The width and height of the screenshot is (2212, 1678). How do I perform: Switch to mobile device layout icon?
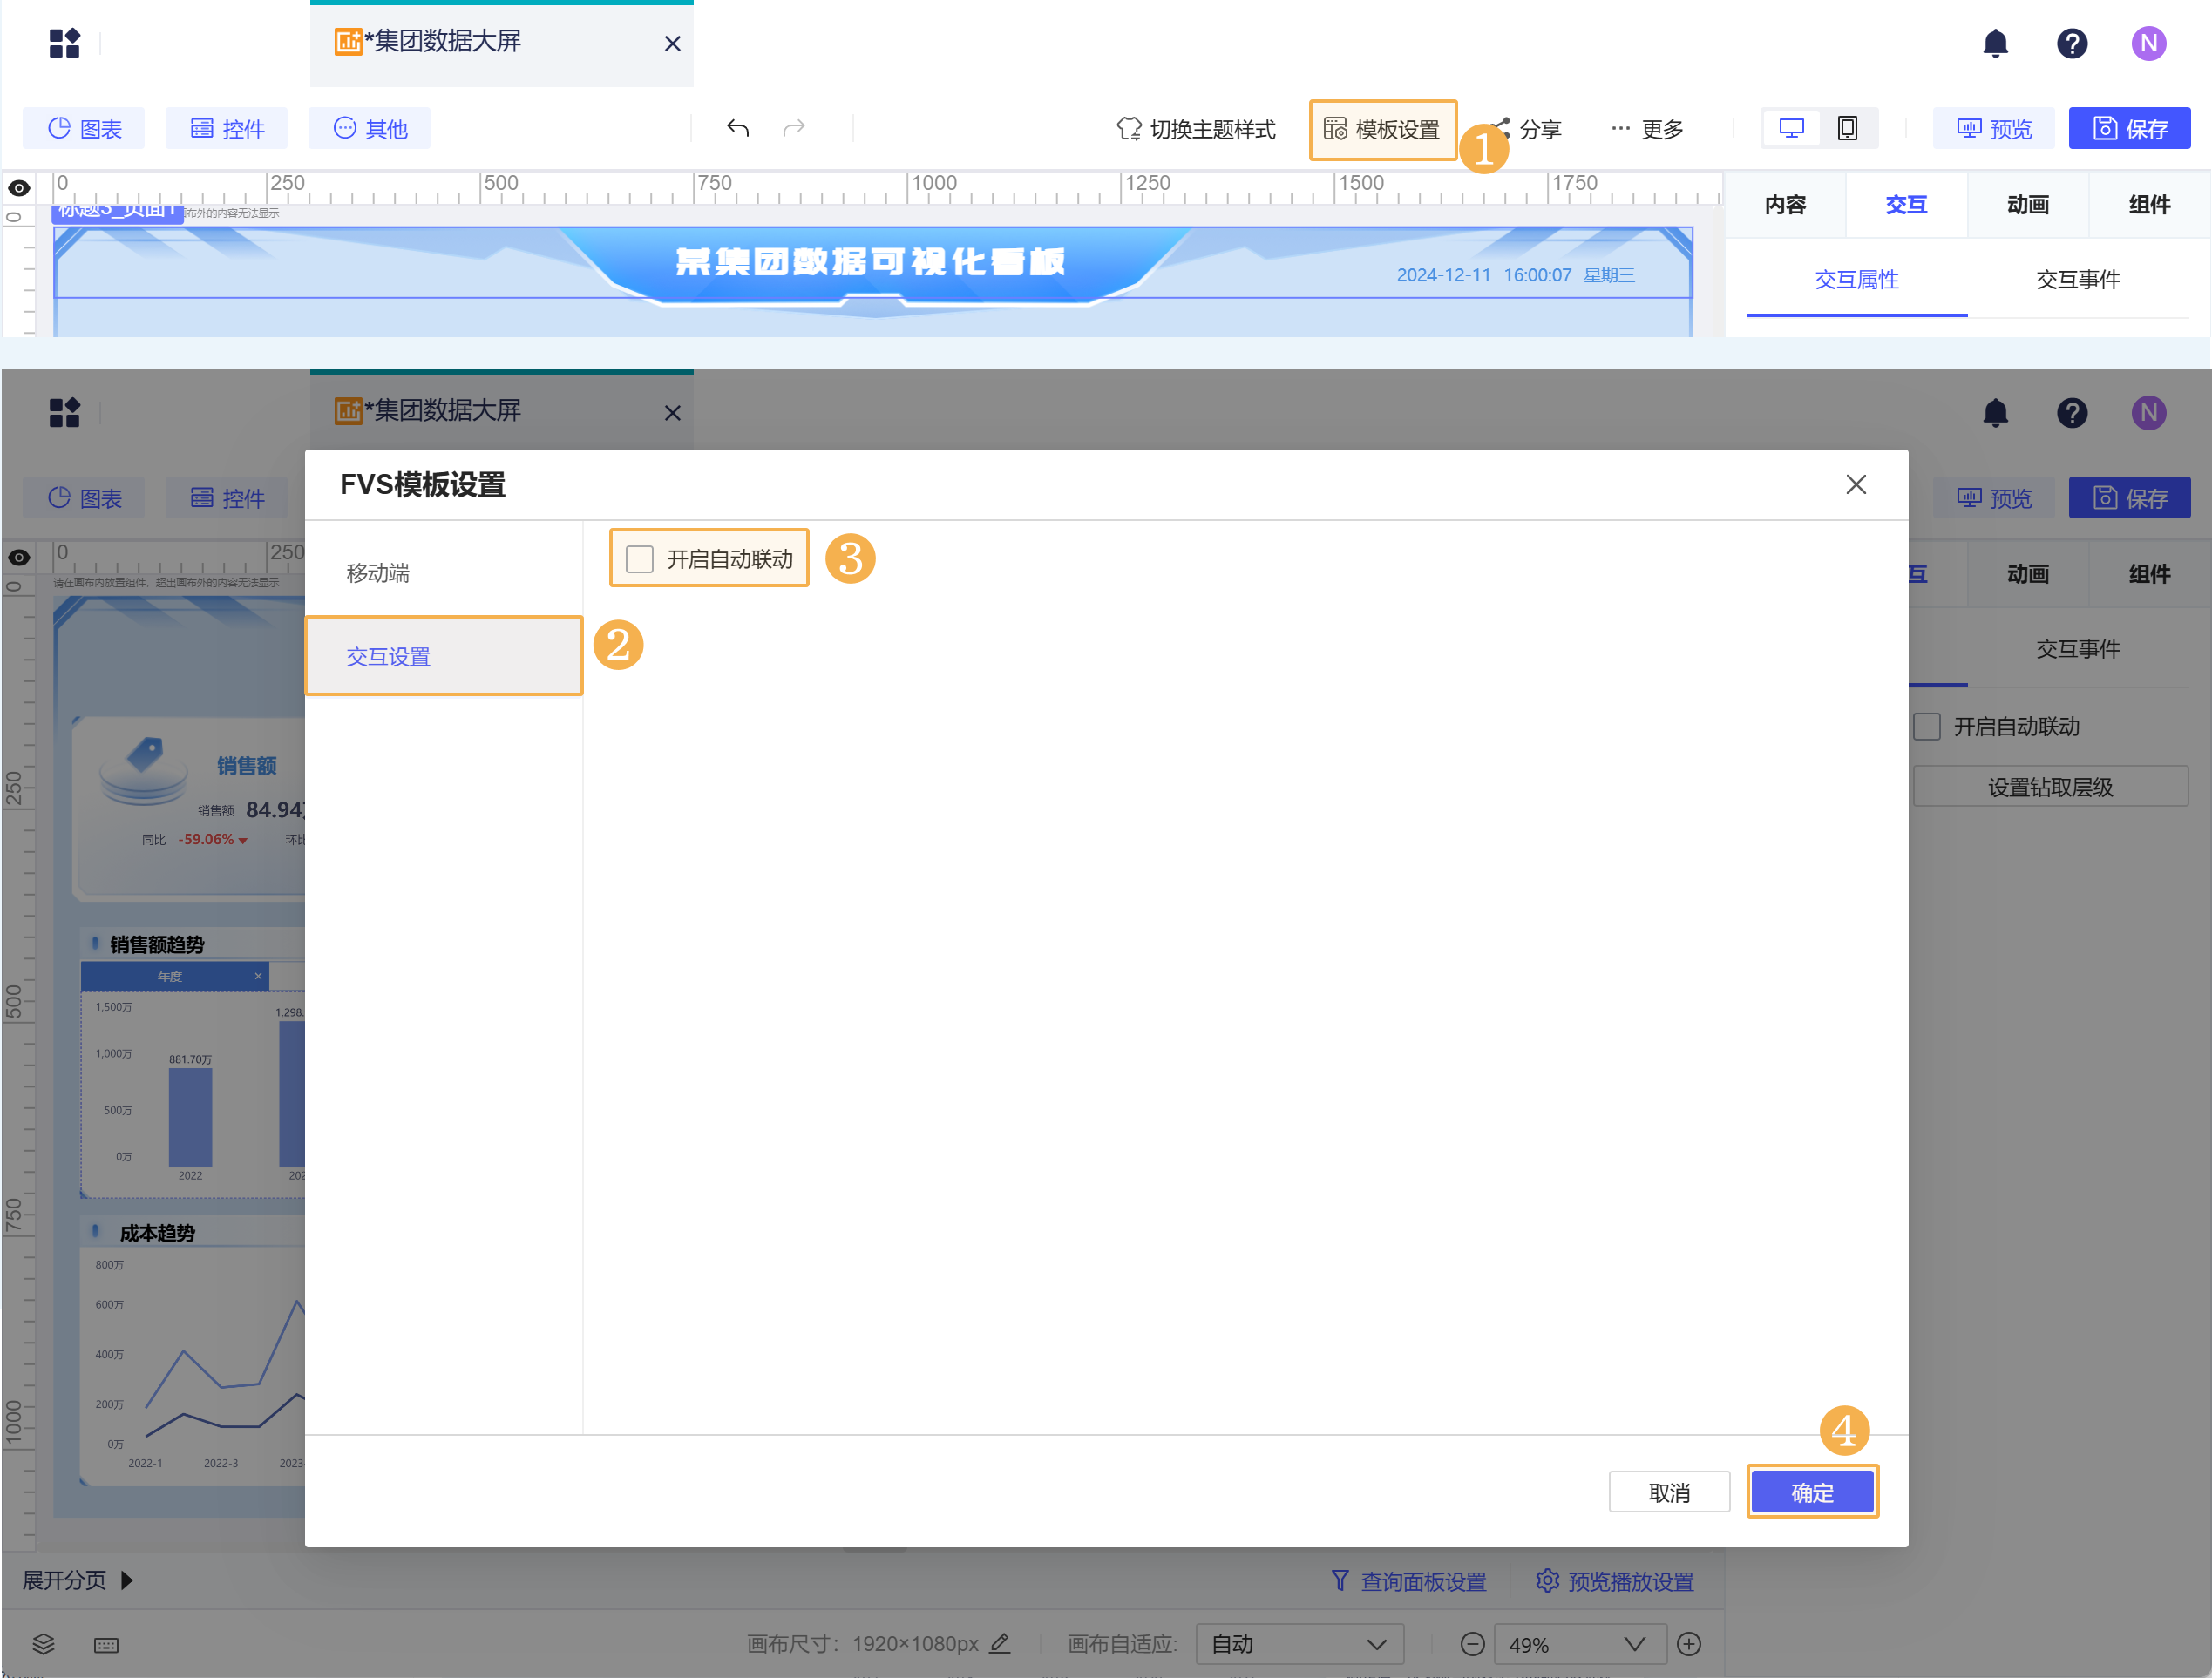pyautogui.click(x=1847, y=128)
